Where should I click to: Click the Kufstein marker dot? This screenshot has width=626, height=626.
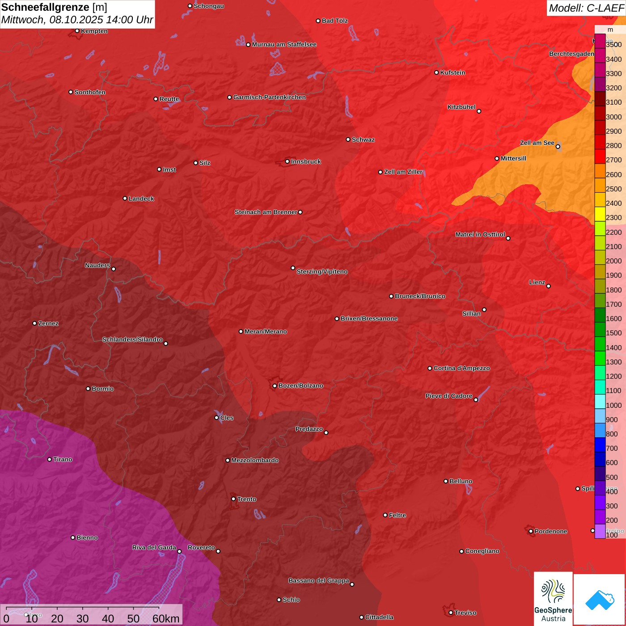point(437,72)
